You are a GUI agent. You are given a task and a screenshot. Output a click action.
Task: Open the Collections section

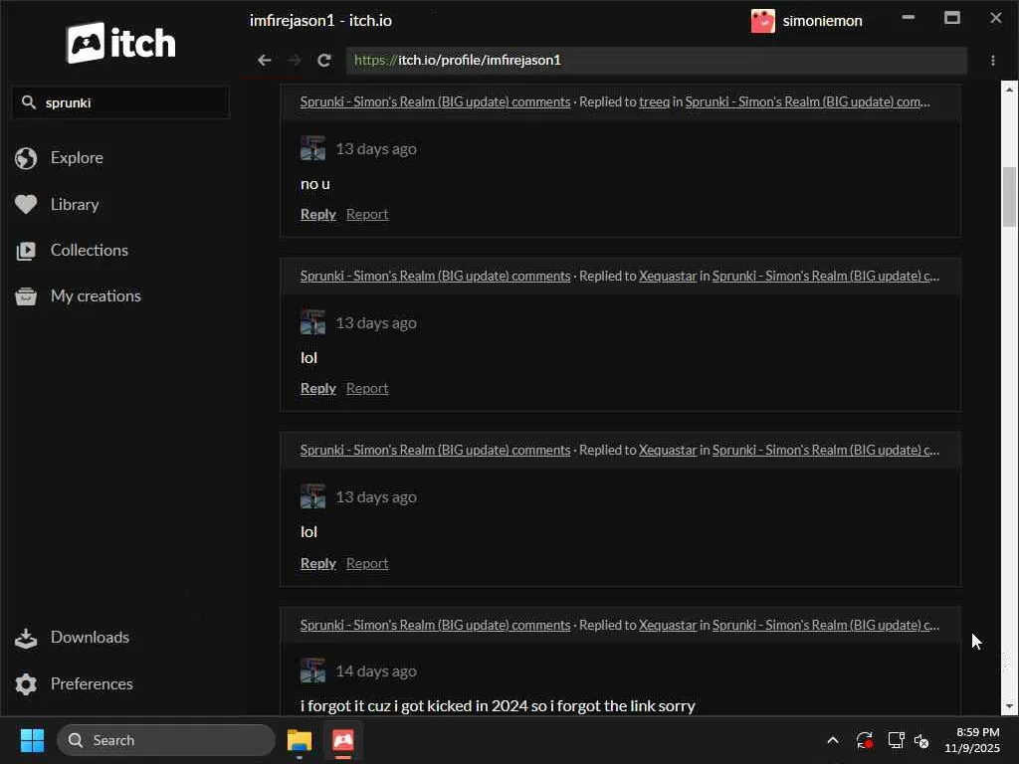[x=89, y=250]
